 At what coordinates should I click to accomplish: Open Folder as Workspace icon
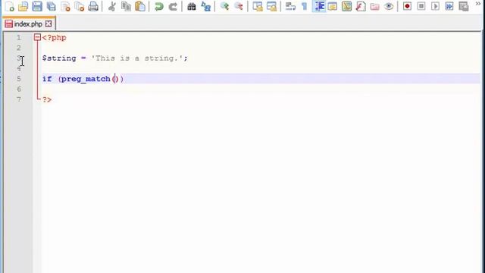(374, 6)
